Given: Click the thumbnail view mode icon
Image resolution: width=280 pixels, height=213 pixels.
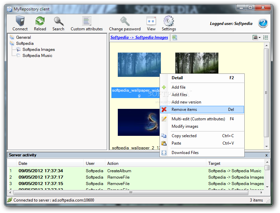Looking at the screenshot, I should tap(255, 37).
